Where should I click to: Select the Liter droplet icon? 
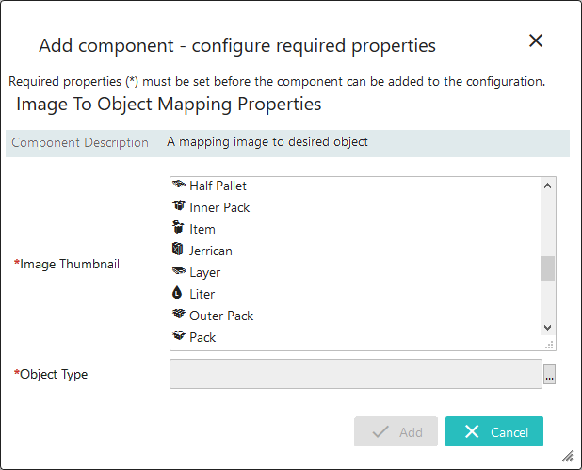(x=177, y=292)
